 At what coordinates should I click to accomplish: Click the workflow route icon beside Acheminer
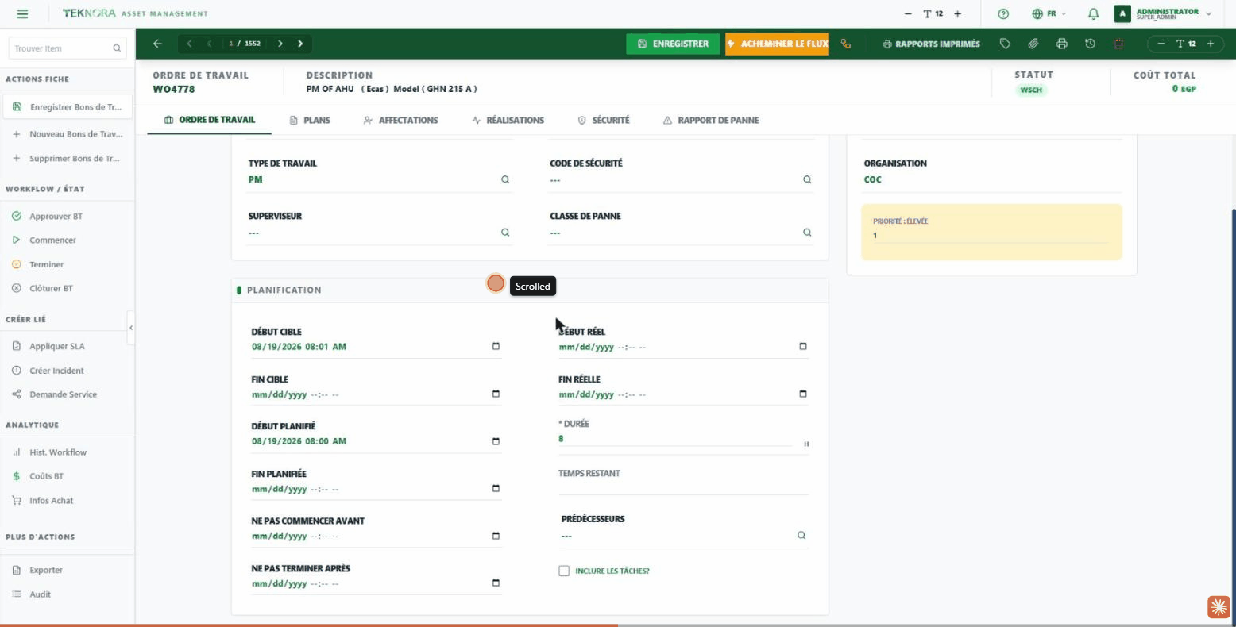[846, 44]
